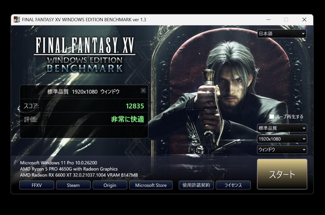
Task: Minimize the benchmark window
Action: click(x=268, y=20)
